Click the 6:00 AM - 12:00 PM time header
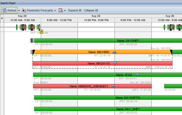The image size is (182, 115). coord(59,20)
